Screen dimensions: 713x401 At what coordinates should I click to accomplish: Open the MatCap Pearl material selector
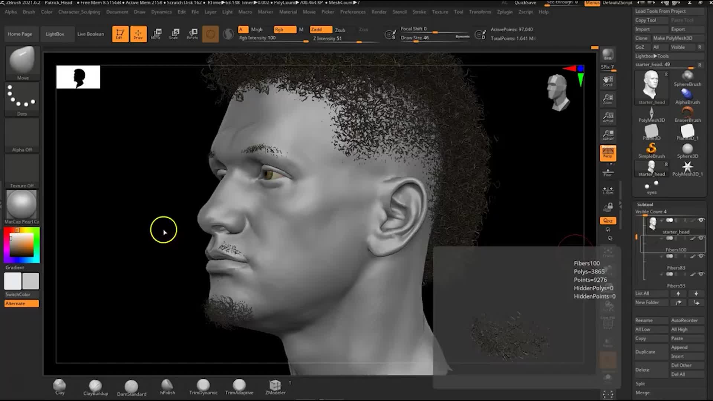pos(22,207)
